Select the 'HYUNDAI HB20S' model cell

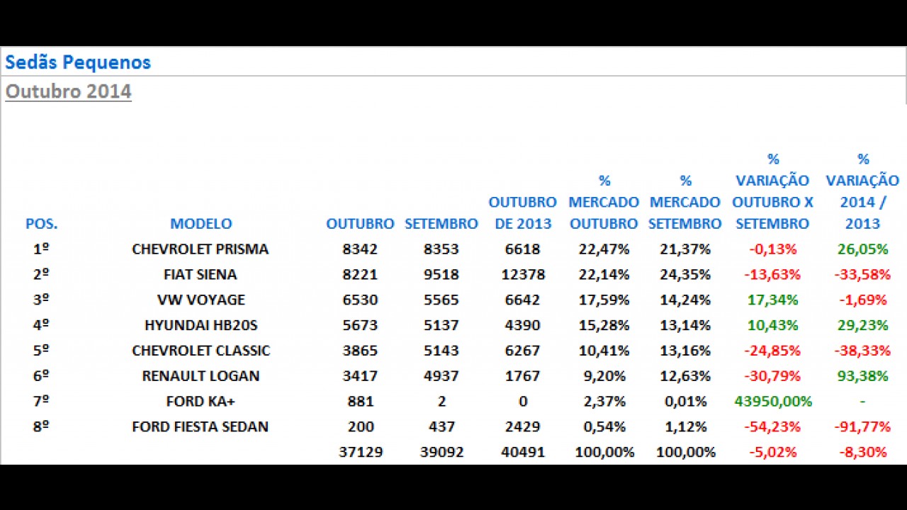coord(201,326)
